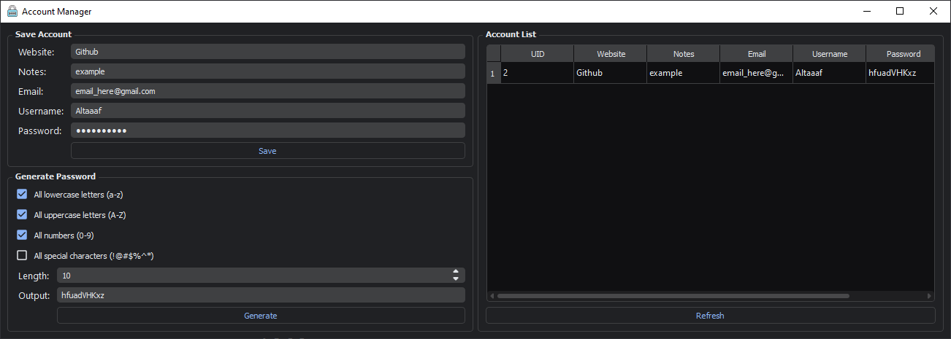The width and height of the screenshot is (951, 339).
Task: Focus the Password input field
Action: coord(267,130)
